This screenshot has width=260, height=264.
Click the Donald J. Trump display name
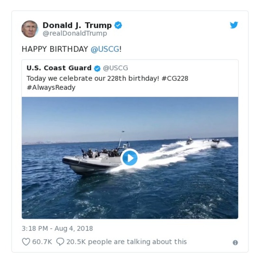coord(78,24)
